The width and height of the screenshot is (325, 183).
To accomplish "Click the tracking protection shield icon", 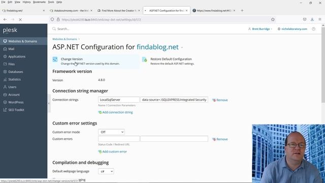I will click(52, 19).
